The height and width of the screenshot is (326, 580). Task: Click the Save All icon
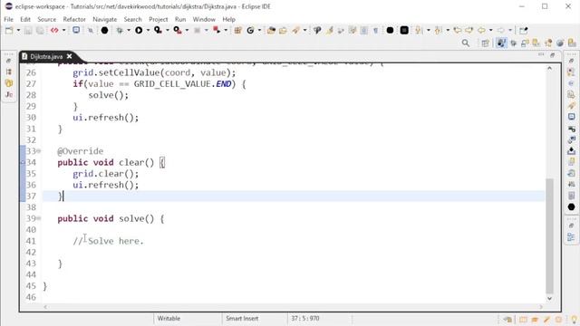pyautogui.click(x=40, y=30)
